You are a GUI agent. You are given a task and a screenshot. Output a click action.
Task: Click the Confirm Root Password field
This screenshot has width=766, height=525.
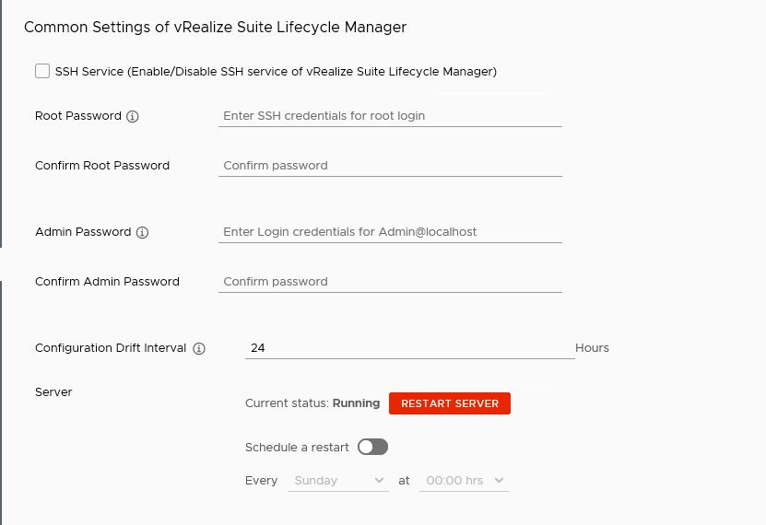pos(390,166)
